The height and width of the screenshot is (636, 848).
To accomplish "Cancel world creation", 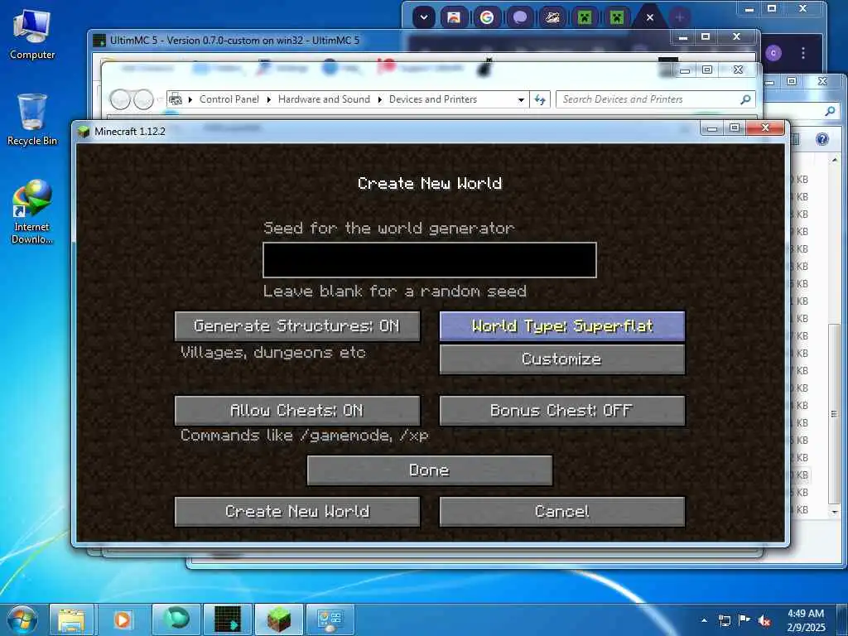I will click(562, 512).
